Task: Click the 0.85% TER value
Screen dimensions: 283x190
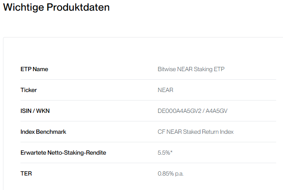Action: (166, 173)
